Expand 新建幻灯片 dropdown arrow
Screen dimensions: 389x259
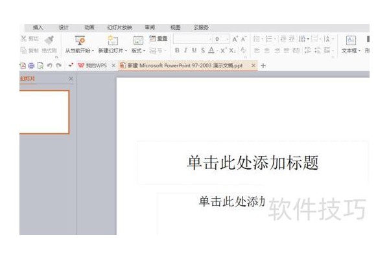tap(126, 51)
